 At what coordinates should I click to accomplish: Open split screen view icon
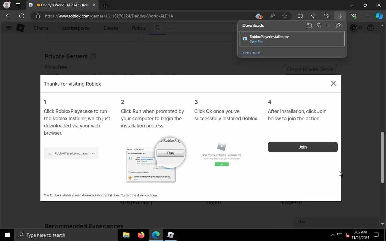[x=300, y=16]
